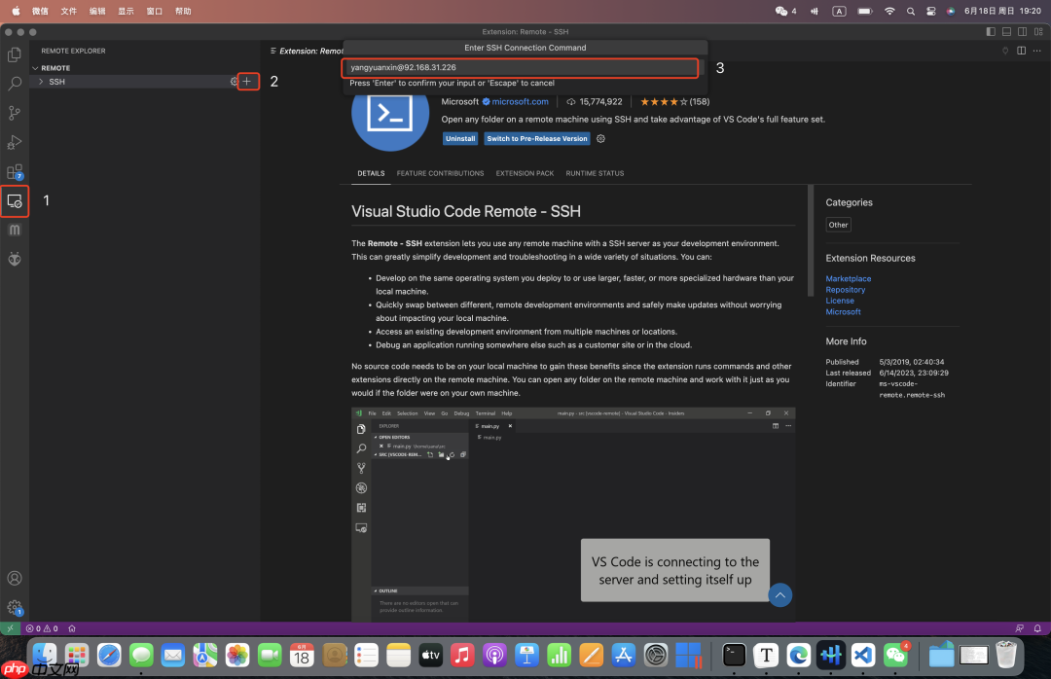The height and width of the screenshot is (679, 1051).
Task: Click the Manage gear icon at bottom left
Action: [x=15, y=605]
